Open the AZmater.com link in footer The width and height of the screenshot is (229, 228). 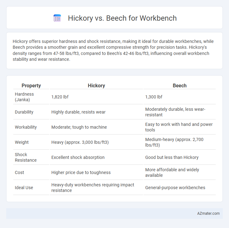coord(208,213)
